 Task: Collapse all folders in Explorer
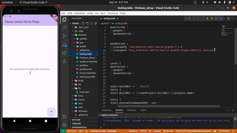[x=96, y=23]
